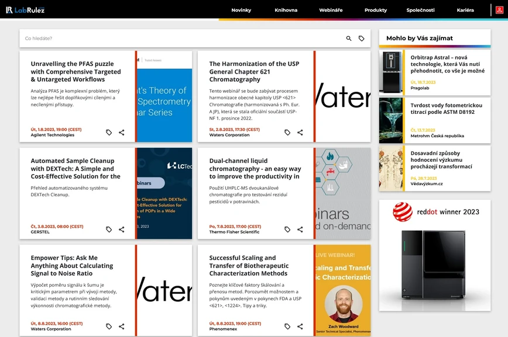Click blue Spectrometry Series thumbnail of PFAS card
508x337 pixels.
point(164,96)
